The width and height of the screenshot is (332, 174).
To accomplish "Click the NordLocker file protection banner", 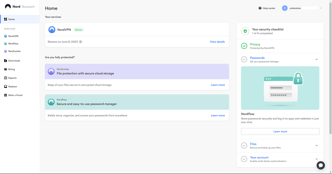I will [137, 71].
